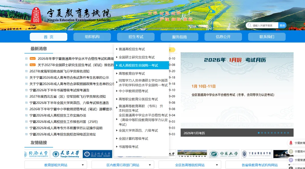Select 全国硕士研究生招生考试 menu entry

pyautogui.click(x=141, y=57)
